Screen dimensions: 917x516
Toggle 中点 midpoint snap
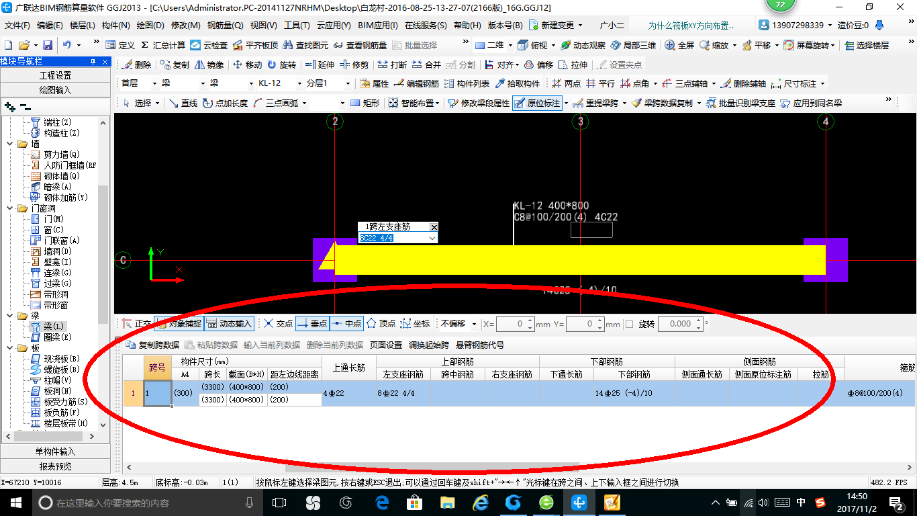(346, 323)
